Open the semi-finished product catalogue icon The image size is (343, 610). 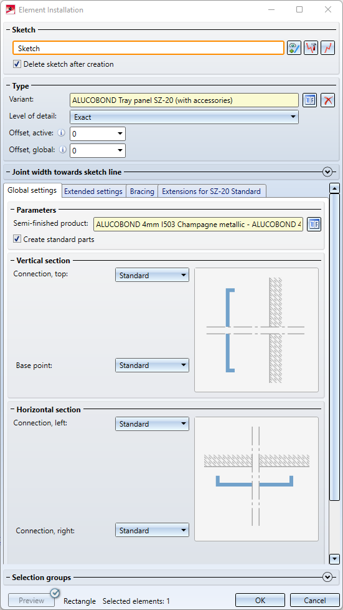314,224
